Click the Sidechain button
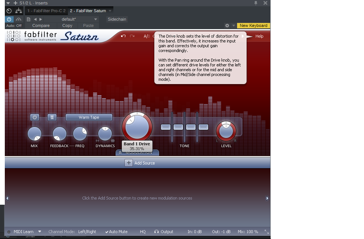The height and width of the screenshot is (239, 364). tap(117, 19)
